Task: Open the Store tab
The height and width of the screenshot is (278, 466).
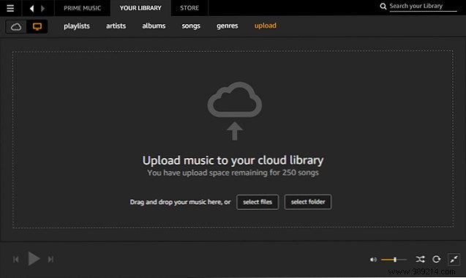Action: point(189,8)
